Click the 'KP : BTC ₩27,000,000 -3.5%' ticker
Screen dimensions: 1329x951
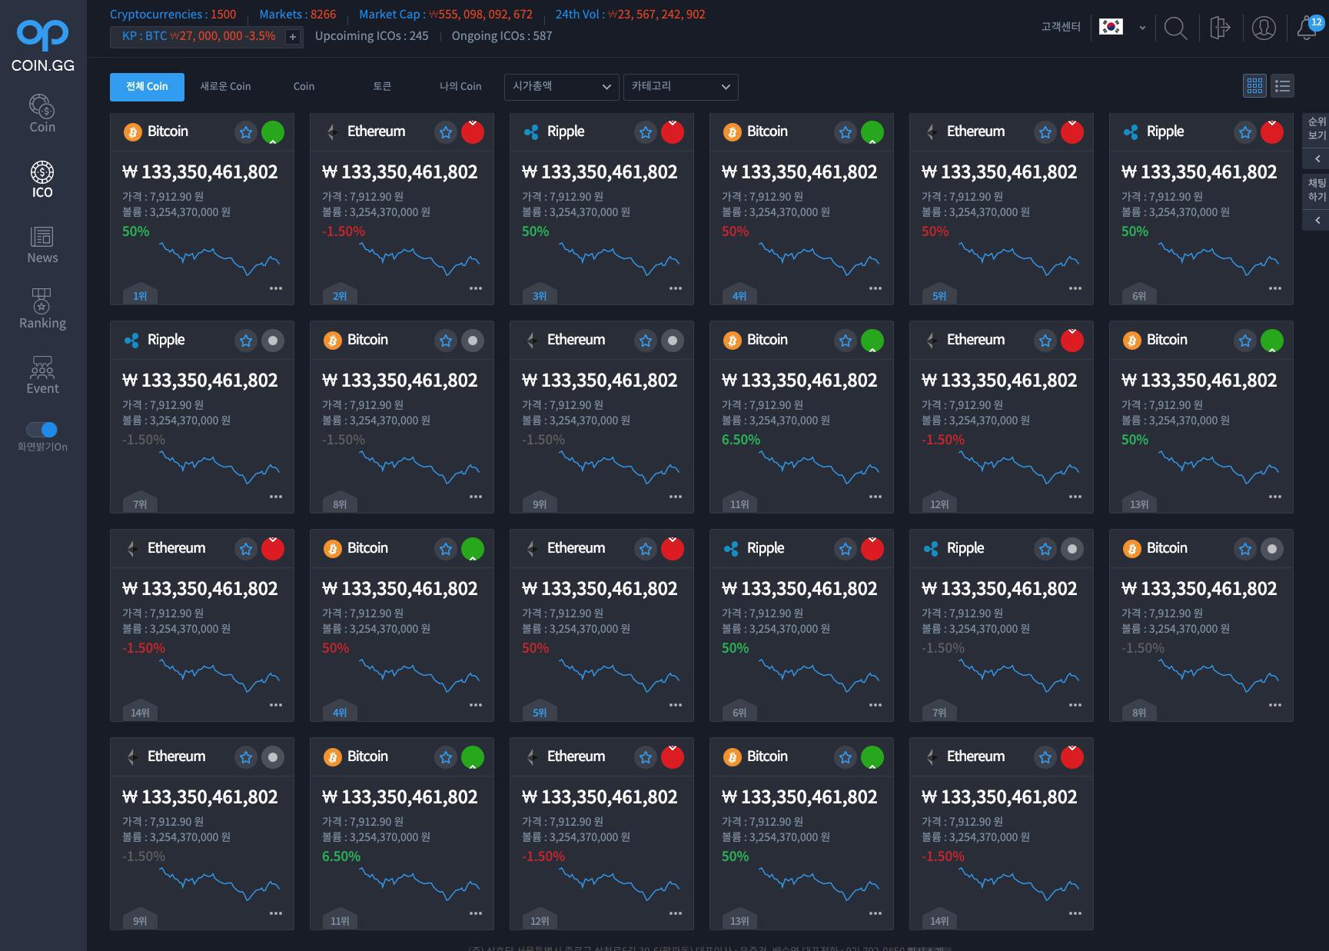click(x=198, y=36)
